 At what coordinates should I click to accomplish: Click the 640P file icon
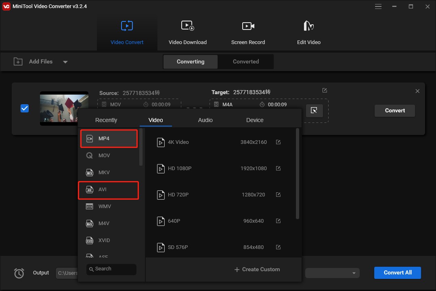[161, 221]
